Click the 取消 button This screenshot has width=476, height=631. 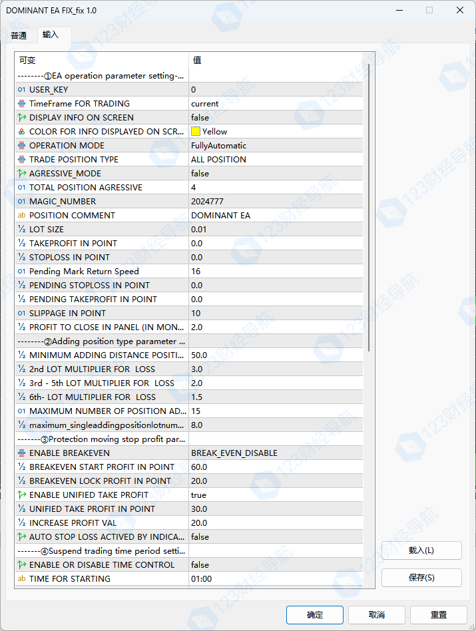click(377, 615)
